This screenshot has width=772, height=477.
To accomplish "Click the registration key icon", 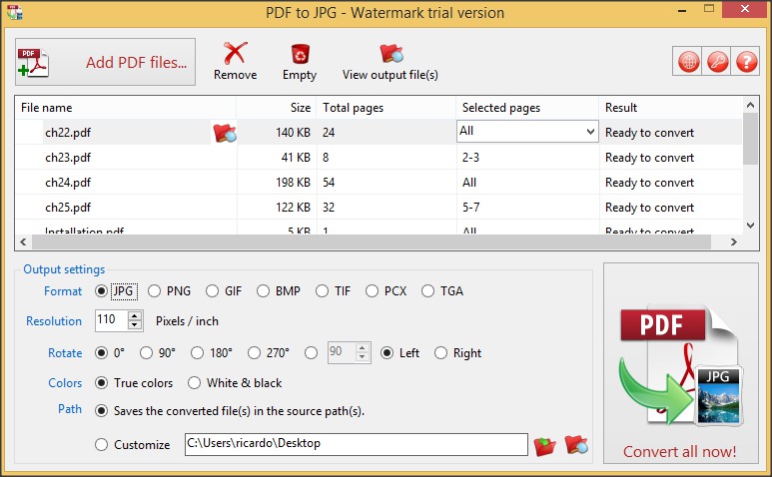I will tap(717, 62).
